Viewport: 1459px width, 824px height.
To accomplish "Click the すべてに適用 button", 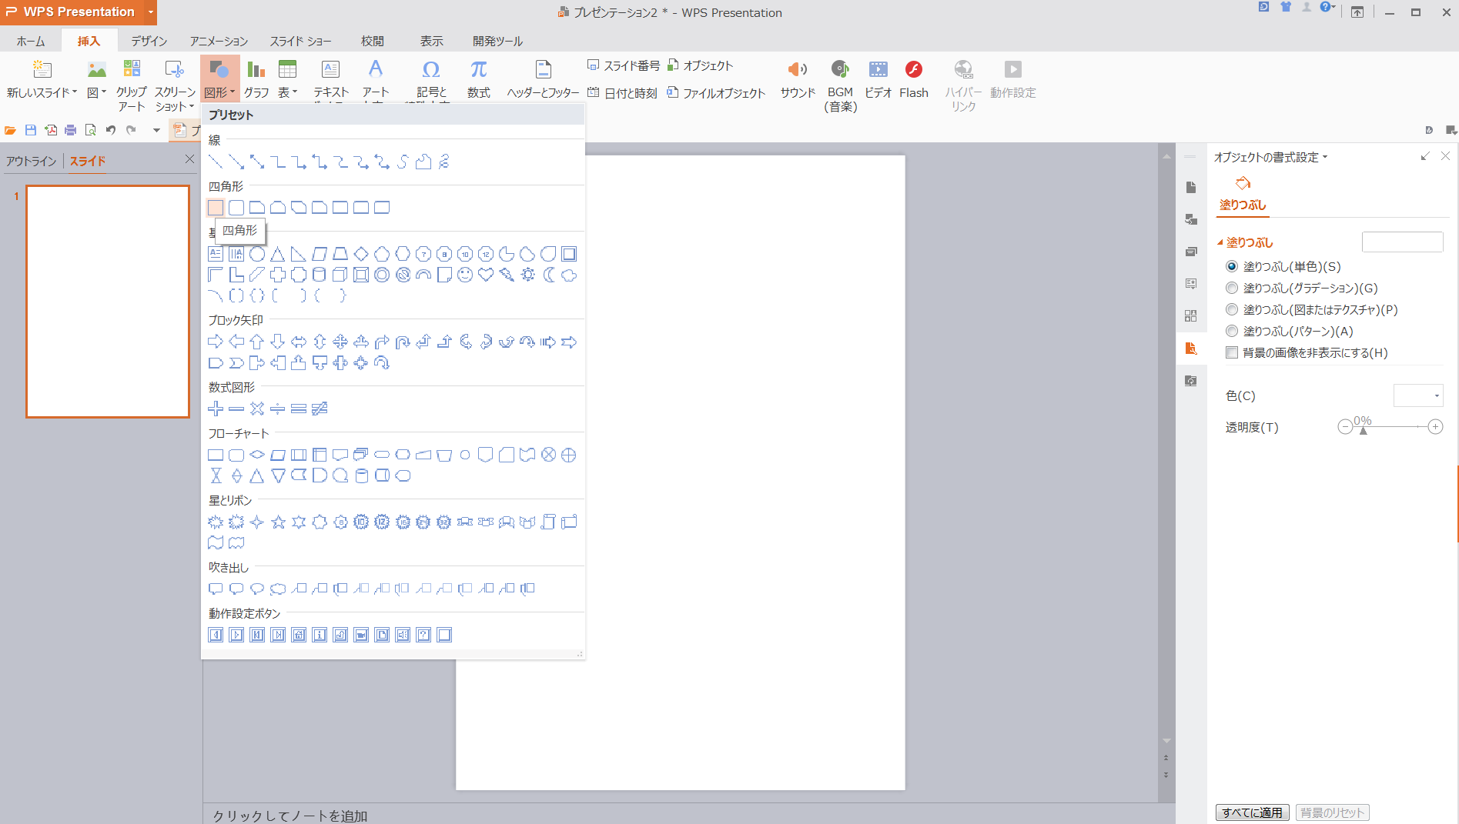I will 1252,812.
